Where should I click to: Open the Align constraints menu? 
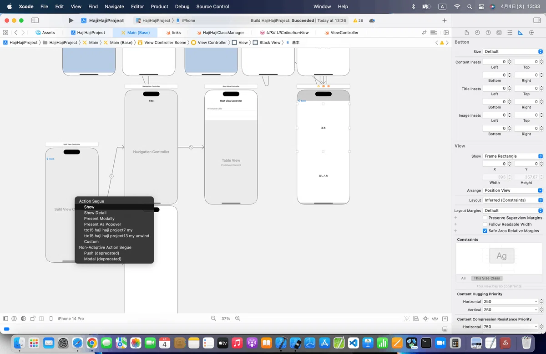click(416, 319)
